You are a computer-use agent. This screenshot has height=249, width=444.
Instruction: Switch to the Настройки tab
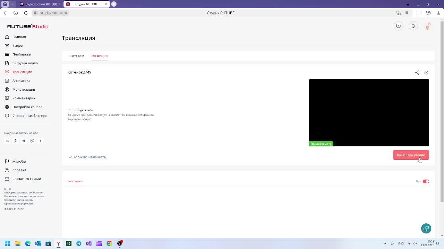(x=76, y=56)
